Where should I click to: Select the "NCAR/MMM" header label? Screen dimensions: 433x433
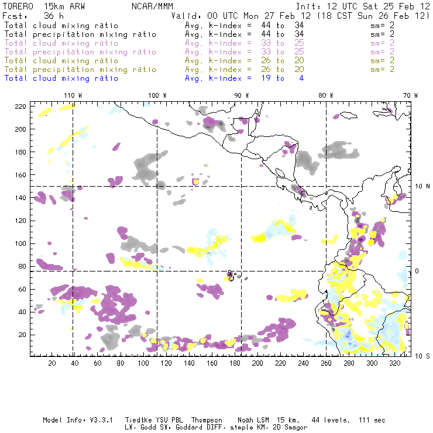(x=152, y=6)
